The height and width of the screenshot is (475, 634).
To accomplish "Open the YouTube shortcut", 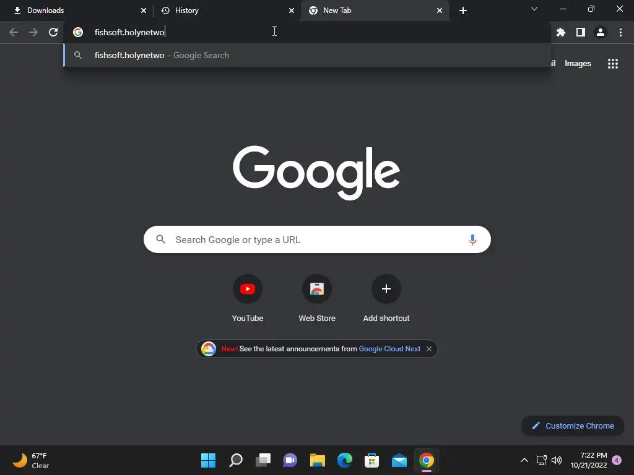I will tap(248, 298).
